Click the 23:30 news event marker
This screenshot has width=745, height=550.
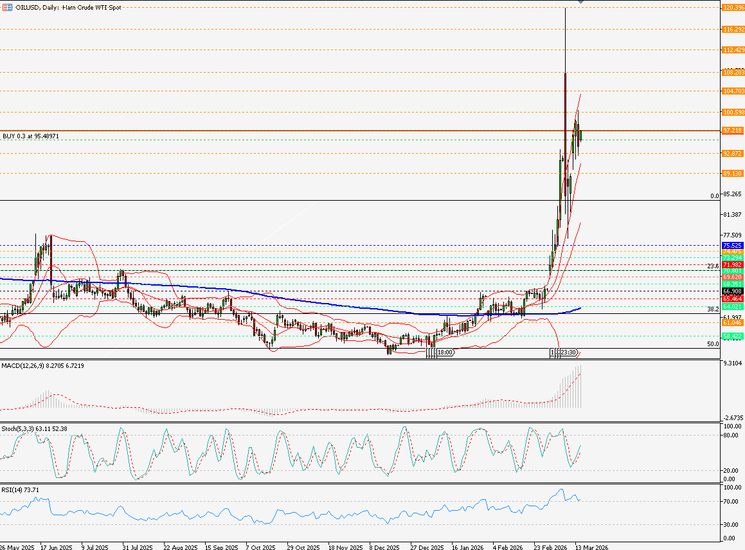[568, 353]
